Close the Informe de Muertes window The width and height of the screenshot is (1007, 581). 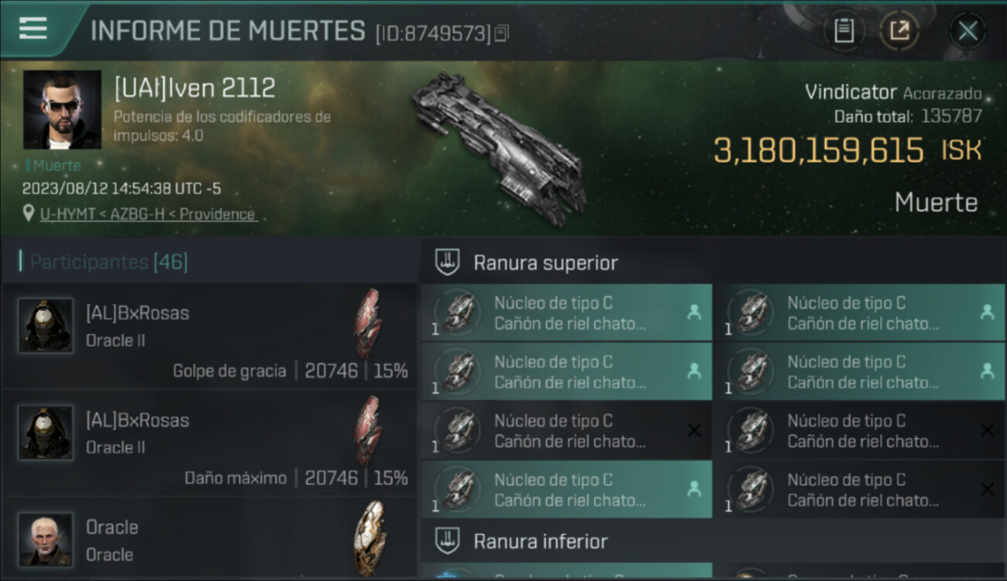click(967, 31)
